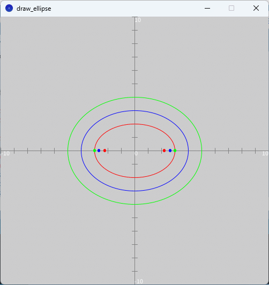
Task: Close the draw_ellipse window
Action: click(x=256, y=8)
